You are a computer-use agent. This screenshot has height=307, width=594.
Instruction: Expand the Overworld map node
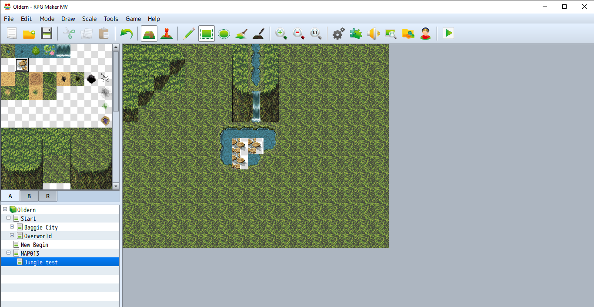[12, 236]
